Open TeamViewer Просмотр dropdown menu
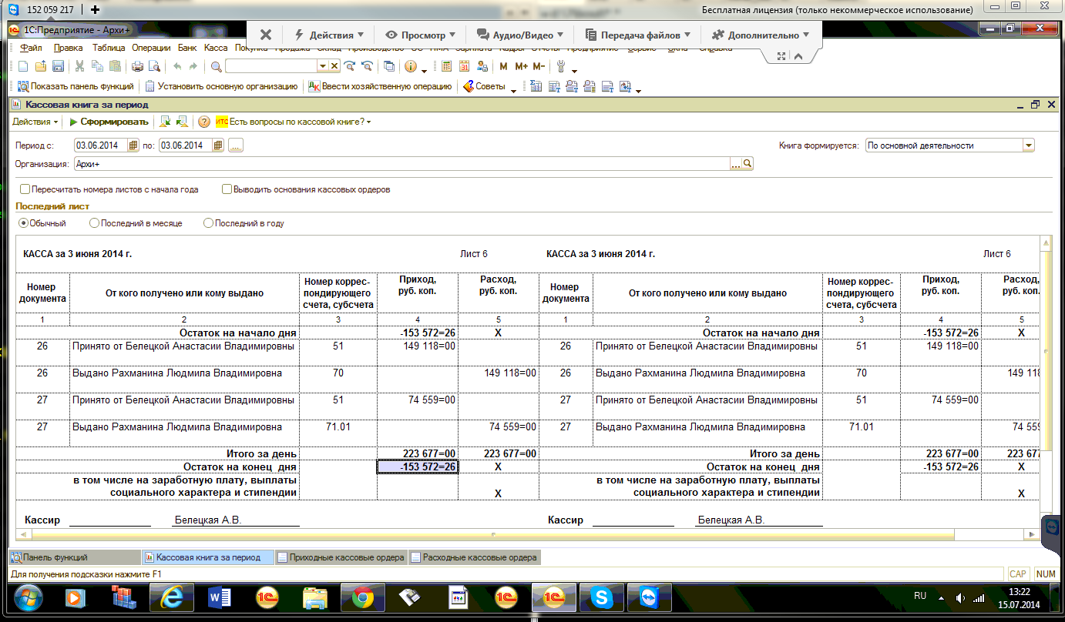This screenshot has width=1065, height=622. click(421, 35)
